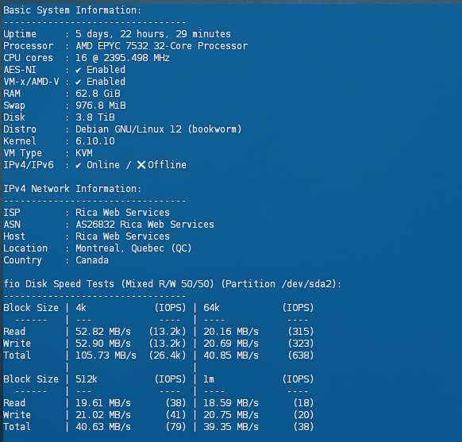
Task: Select 512k total speed '40.63 MB/s'
Action: (x=103, y=427)
